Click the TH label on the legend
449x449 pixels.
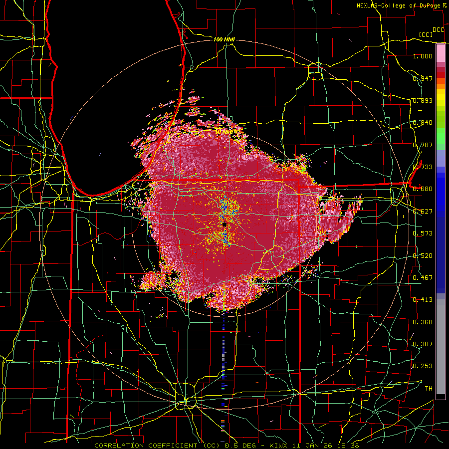429,388
